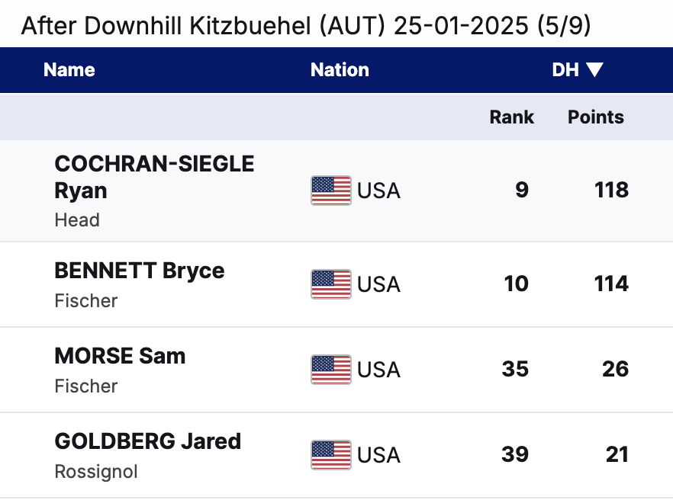Select the Rossignol brand under Goldberg

point(96,472)
